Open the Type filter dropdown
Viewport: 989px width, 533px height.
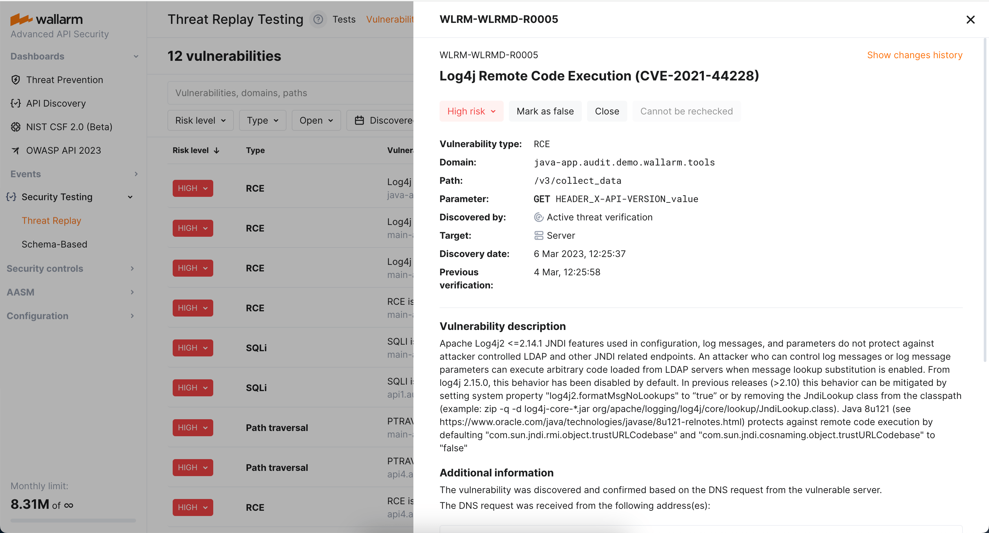[262, 120]
